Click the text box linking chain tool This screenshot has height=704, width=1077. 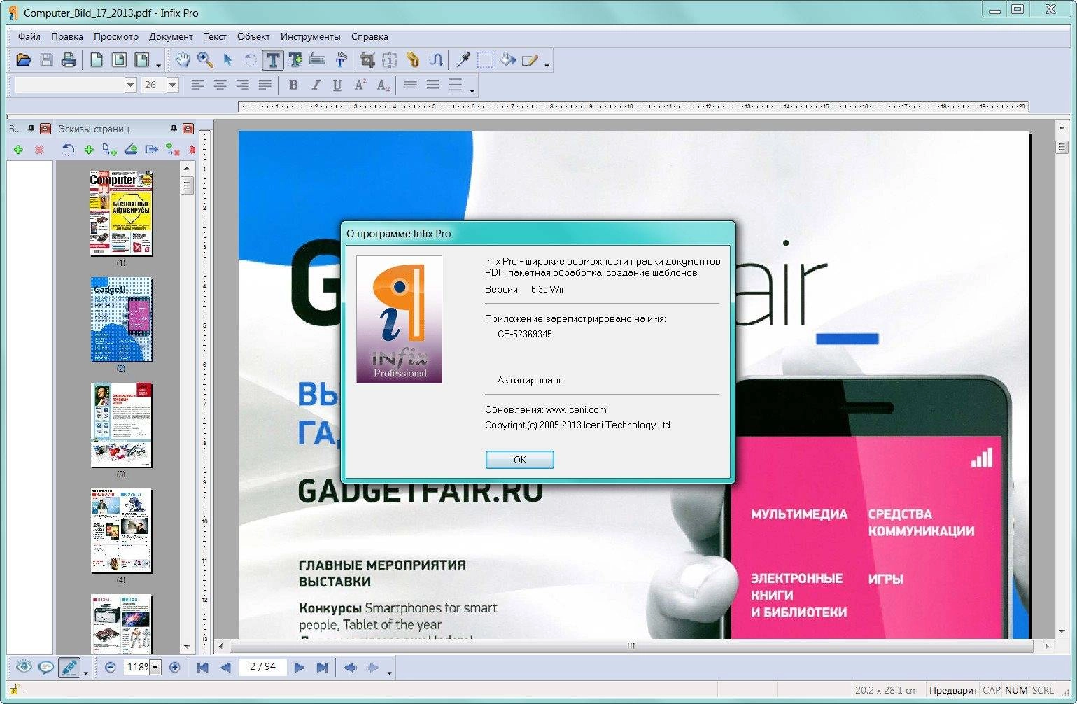(412, 60)
